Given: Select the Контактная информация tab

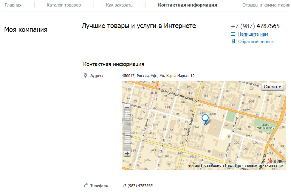Looking at the screenshot, I should click(188, 5).
